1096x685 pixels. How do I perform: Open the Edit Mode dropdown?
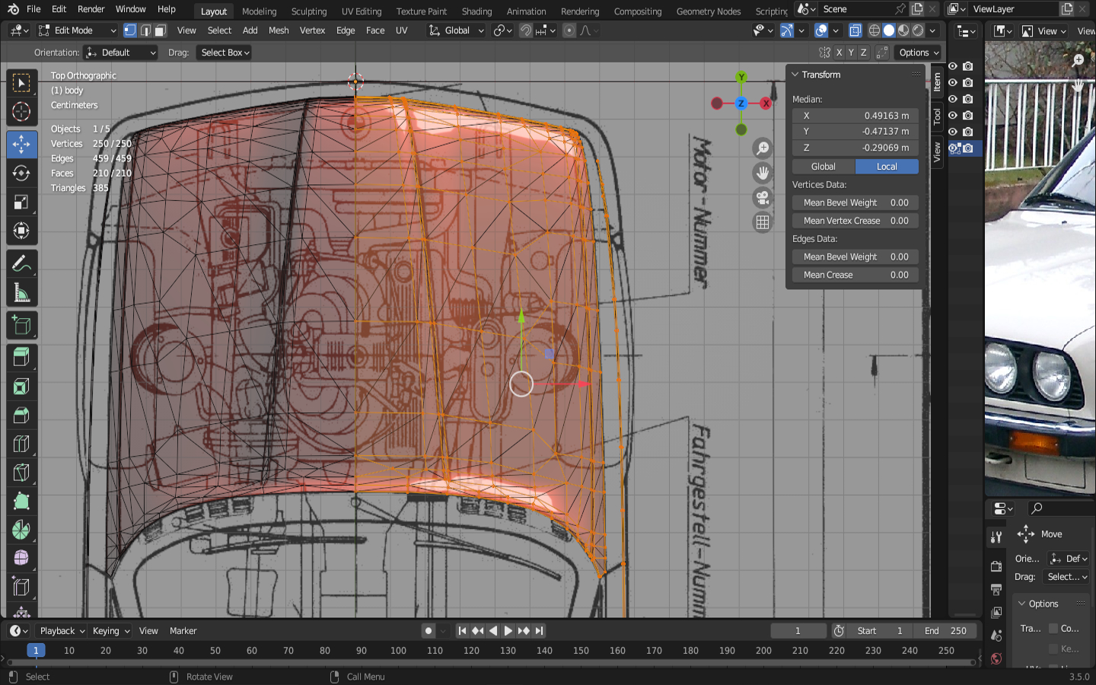tap(77, 30)
